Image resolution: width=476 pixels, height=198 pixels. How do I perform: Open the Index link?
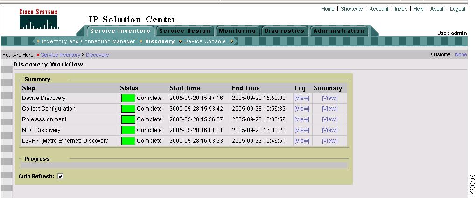point(401,9)
